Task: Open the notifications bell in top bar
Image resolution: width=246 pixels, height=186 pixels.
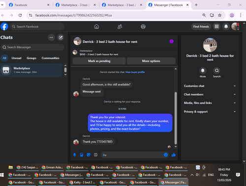Action: (x=226, y=27)
